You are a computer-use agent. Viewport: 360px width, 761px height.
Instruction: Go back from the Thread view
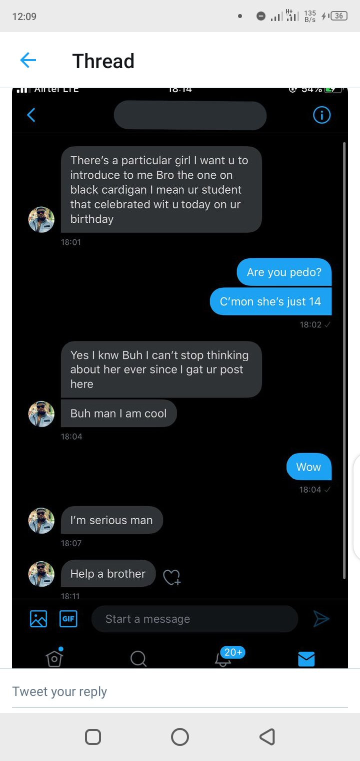click(28, 61)
